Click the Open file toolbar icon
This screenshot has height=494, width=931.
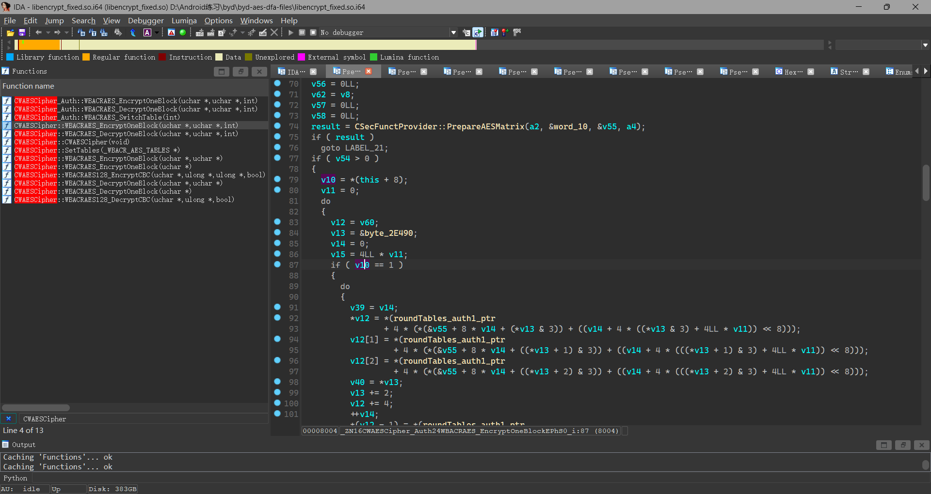pos(10,32)
